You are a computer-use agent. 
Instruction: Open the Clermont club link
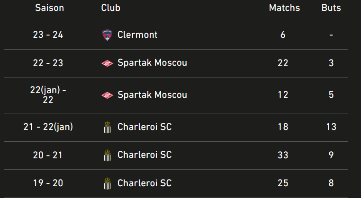137,35
